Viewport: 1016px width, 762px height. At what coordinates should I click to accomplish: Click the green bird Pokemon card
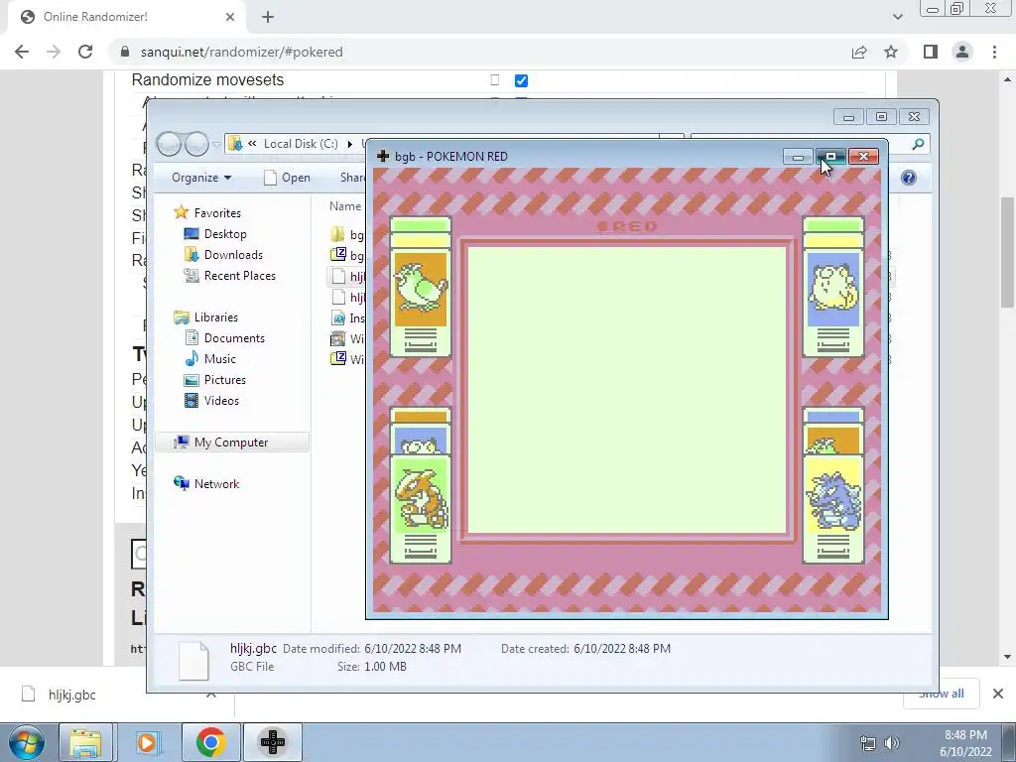pyautogui.click(x=421, y=288)
